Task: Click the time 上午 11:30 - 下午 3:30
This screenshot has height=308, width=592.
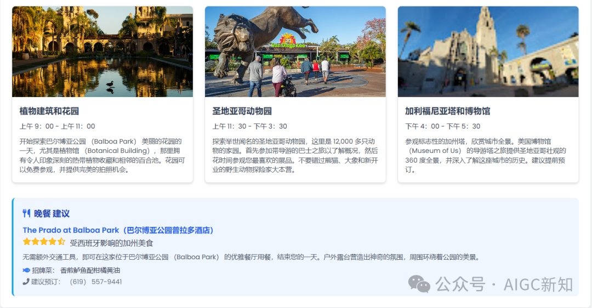Action: pos(249,127)
